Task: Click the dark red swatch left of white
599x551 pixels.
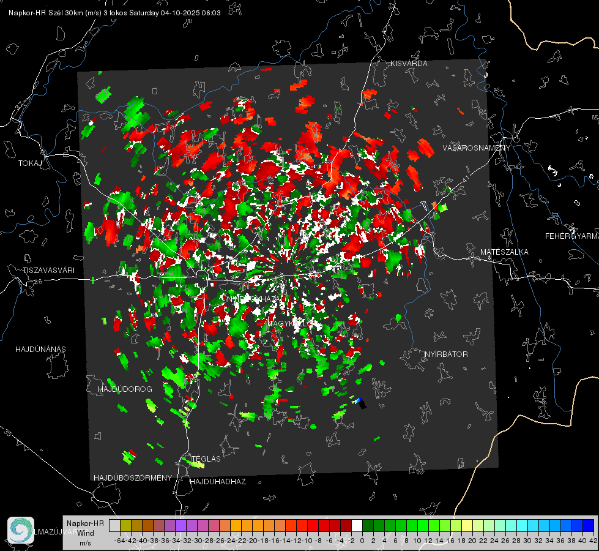Action: pos(346,525)
